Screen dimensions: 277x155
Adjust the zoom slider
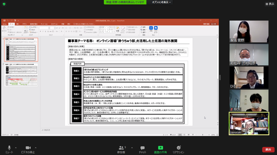coord(203,135)
